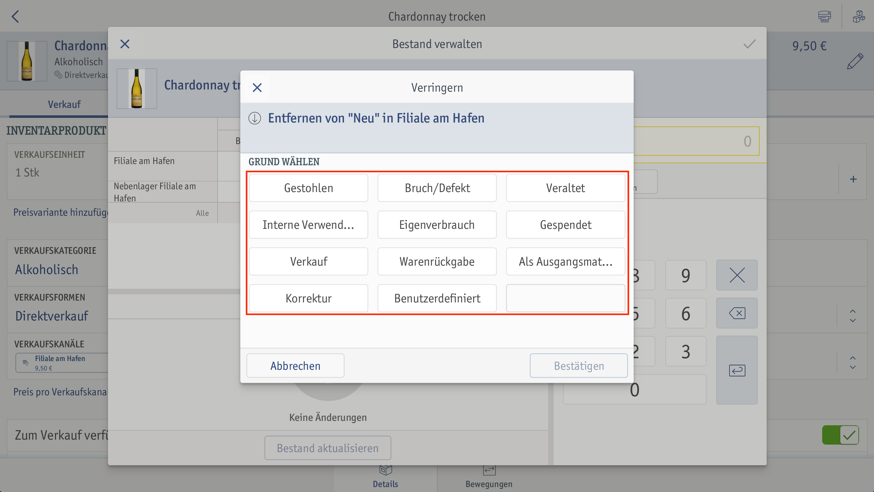The width and height of the screenshot is (874, 492).
Task: Select 'Verkauf' as removal reason
Action: (x=308, y=261)
